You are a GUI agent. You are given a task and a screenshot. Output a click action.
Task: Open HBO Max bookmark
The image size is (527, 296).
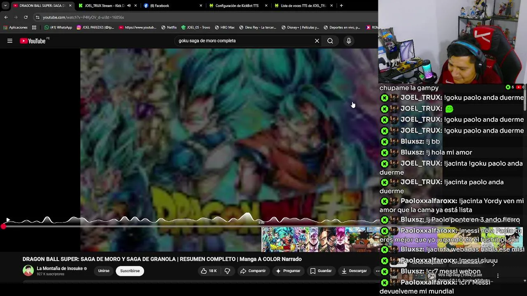(225, 28)
